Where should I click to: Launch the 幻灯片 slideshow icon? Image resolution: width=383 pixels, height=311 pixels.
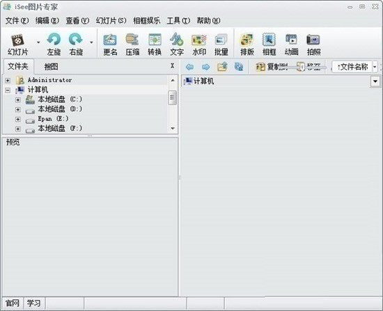click(x=17, y=40)
